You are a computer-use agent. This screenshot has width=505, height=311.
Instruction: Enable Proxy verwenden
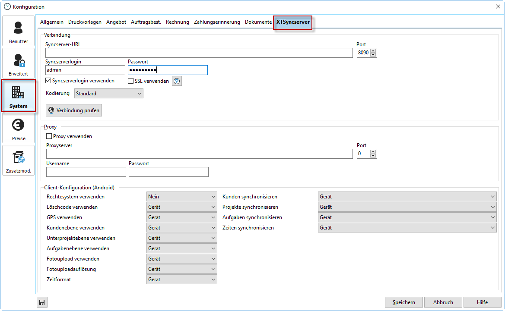pos(48,136)
